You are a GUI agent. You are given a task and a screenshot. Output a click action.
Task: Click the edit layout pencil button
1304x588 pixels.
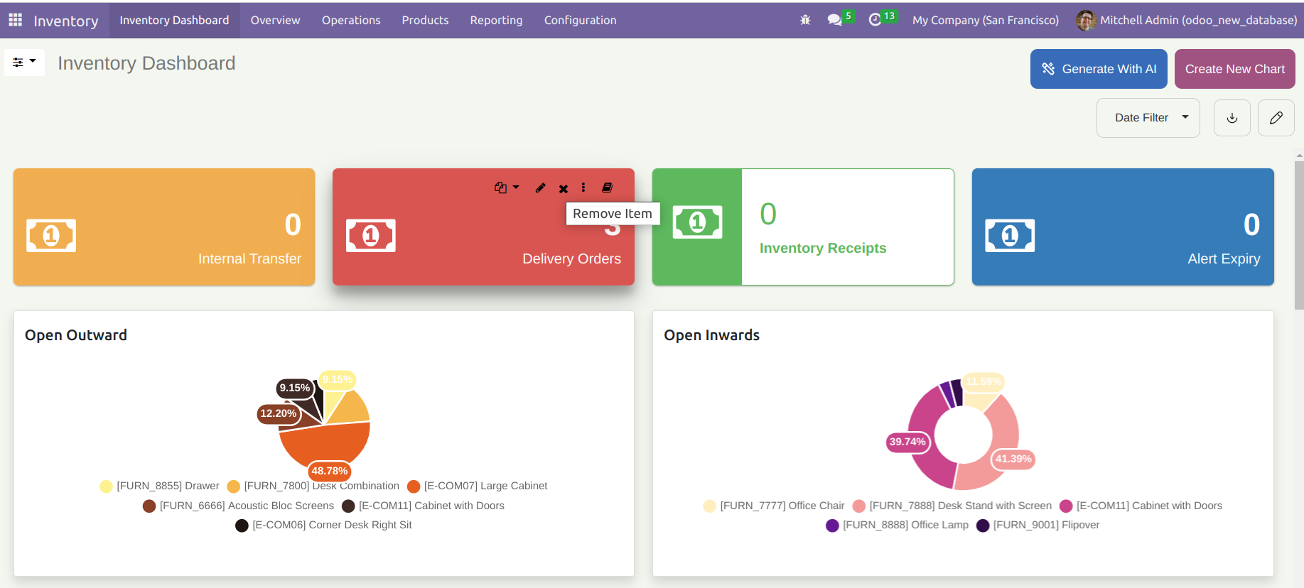click(1276, 118)
